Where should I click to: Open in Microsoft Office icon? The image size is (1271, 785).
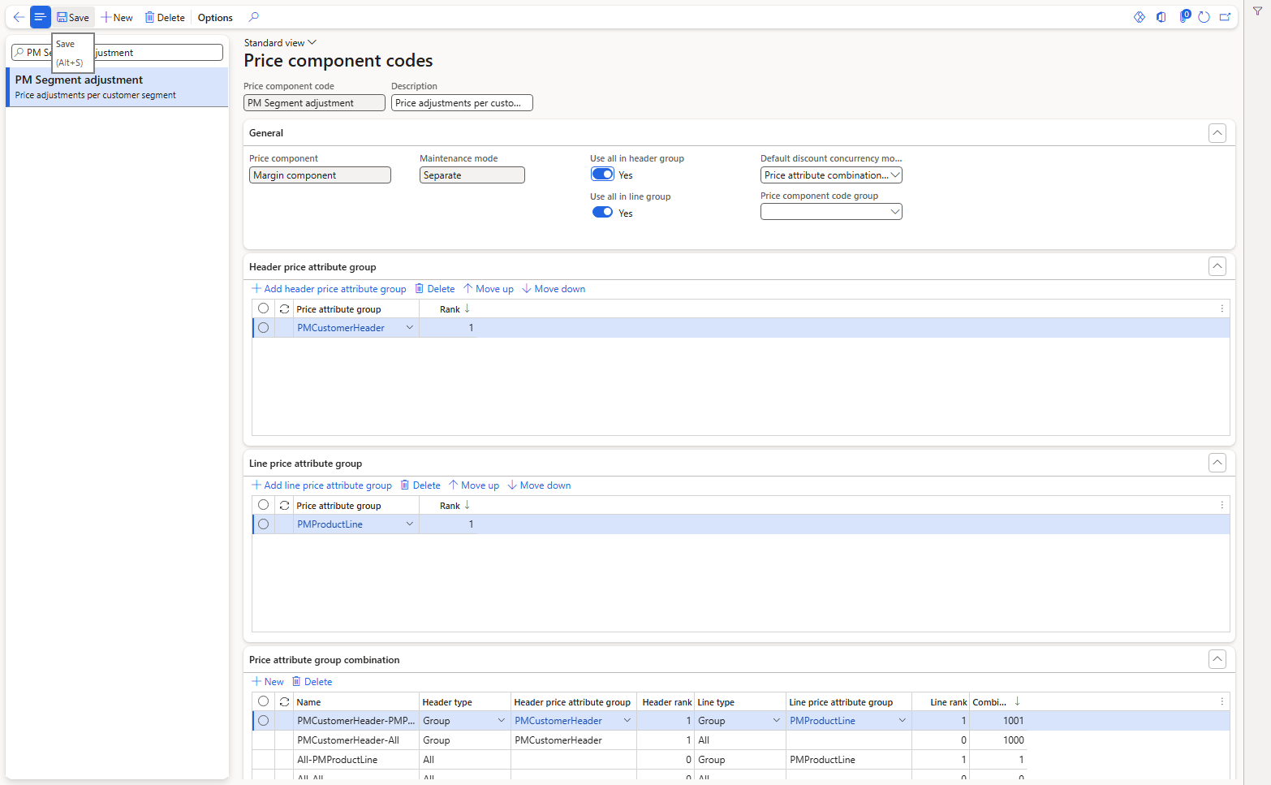pos(1161,17)
